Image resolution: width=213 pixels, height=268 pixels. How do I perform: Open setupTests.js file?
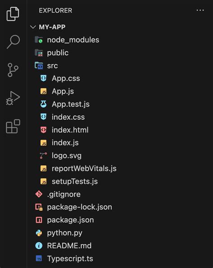(x=75, y=181)
